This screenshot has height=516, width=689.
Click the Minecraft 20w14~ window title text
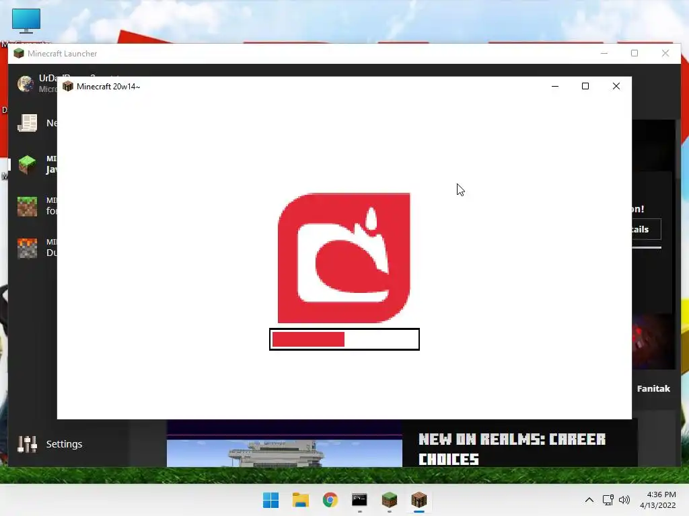pyautogui.click(x=108, y=87)
